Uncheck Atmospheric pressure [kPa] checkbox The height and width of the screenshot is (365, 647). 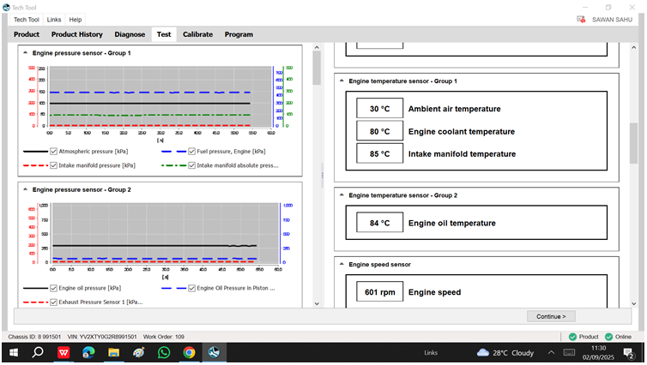click(54, 152)
